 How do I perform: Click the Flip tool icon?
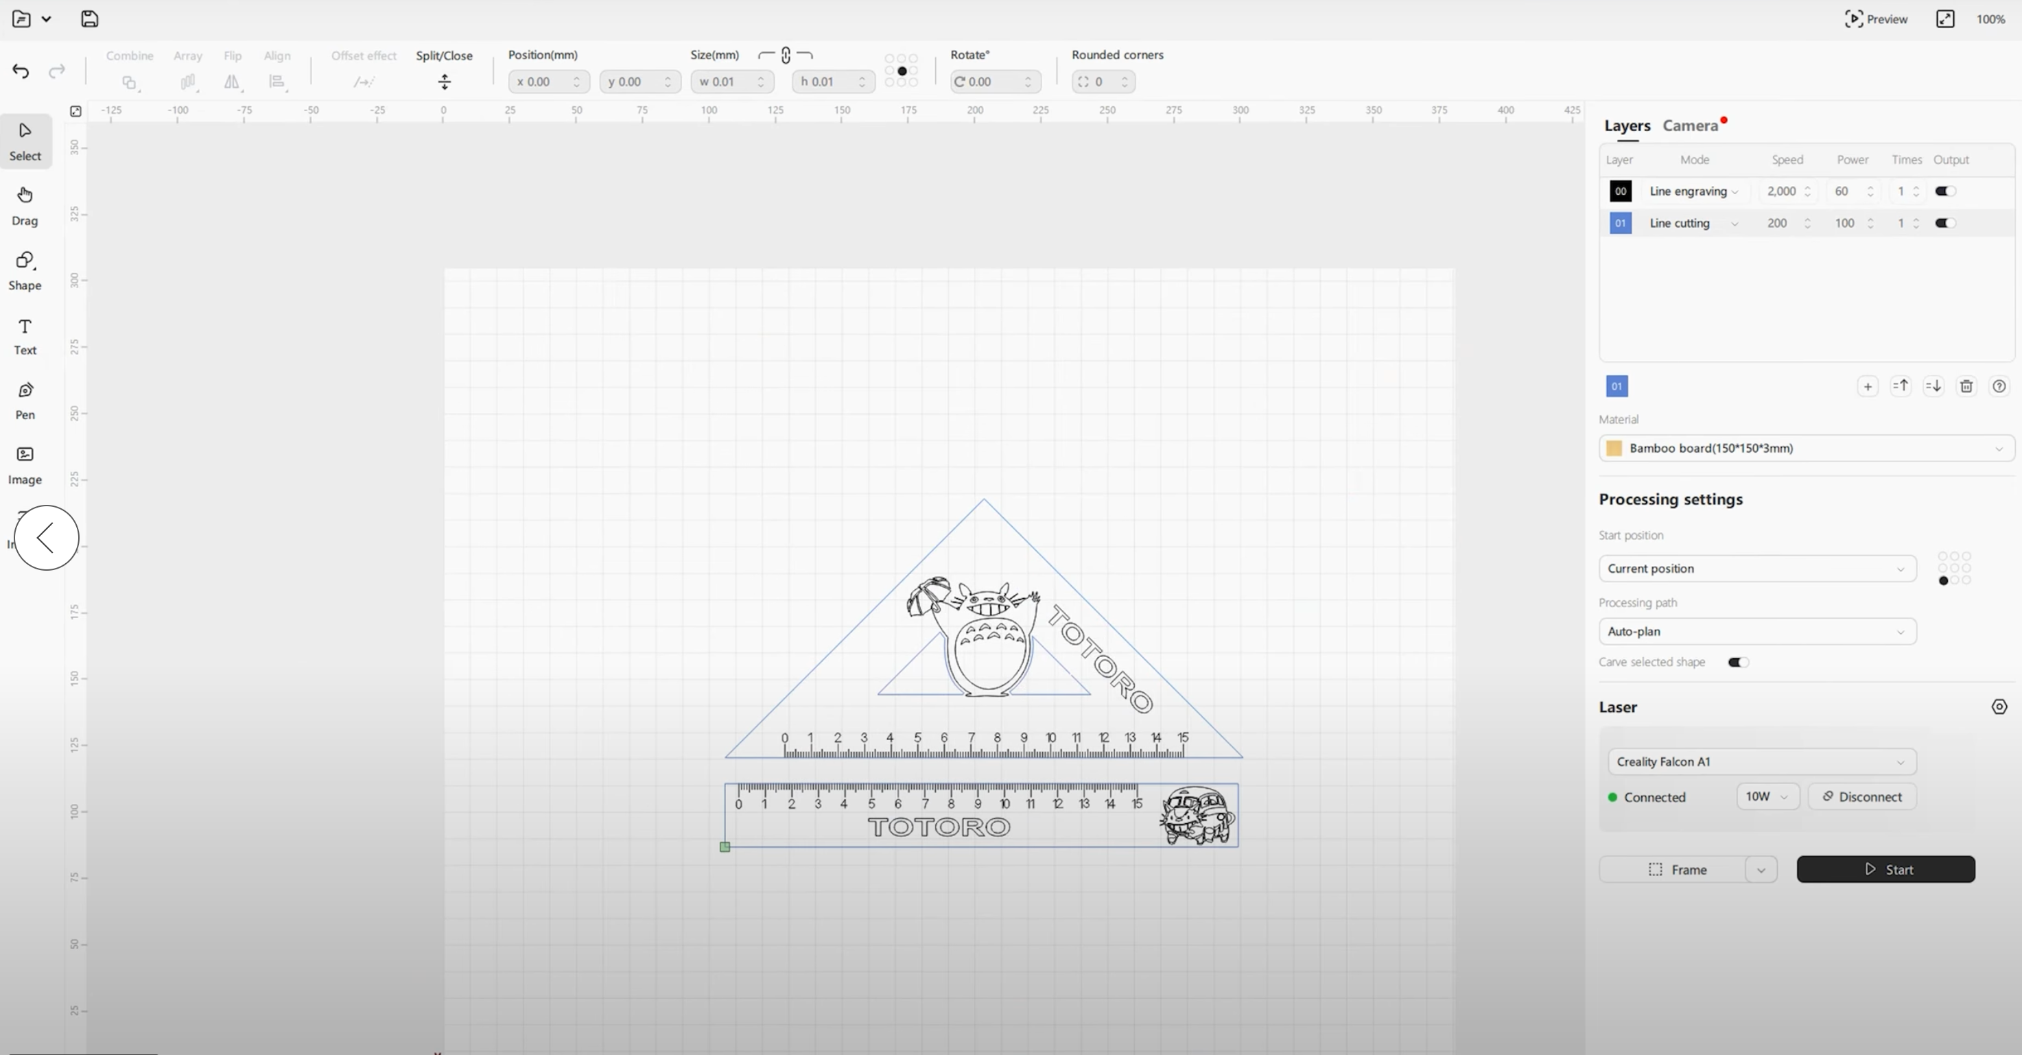pos(233,82)
